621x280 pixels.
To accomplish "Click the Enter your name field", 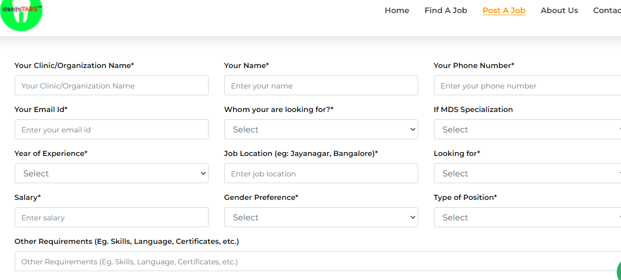I will tap(321, 85).
